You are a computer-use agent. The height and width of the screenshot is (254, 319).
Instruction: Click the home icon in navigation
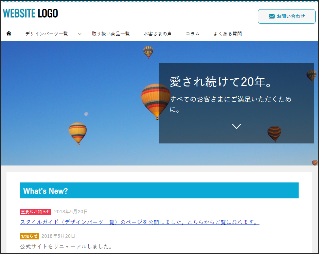pyautogui.click(x=9, y=33)
